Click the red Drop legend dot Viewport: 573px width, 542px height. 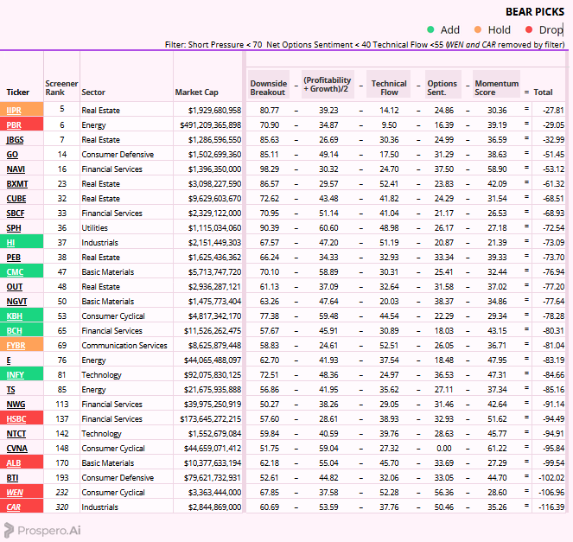(529, 29)
